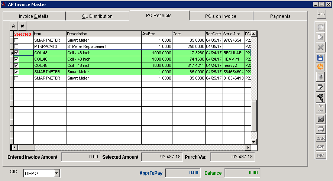Click the A2P toolbar button
This screenshot has height=181, width=333.
click(x=320, y=147)
